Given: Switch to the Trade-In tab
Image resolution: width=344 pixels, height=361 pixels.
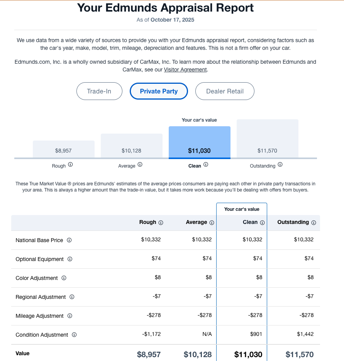Looking at the screenshot, I should (99, 92).
